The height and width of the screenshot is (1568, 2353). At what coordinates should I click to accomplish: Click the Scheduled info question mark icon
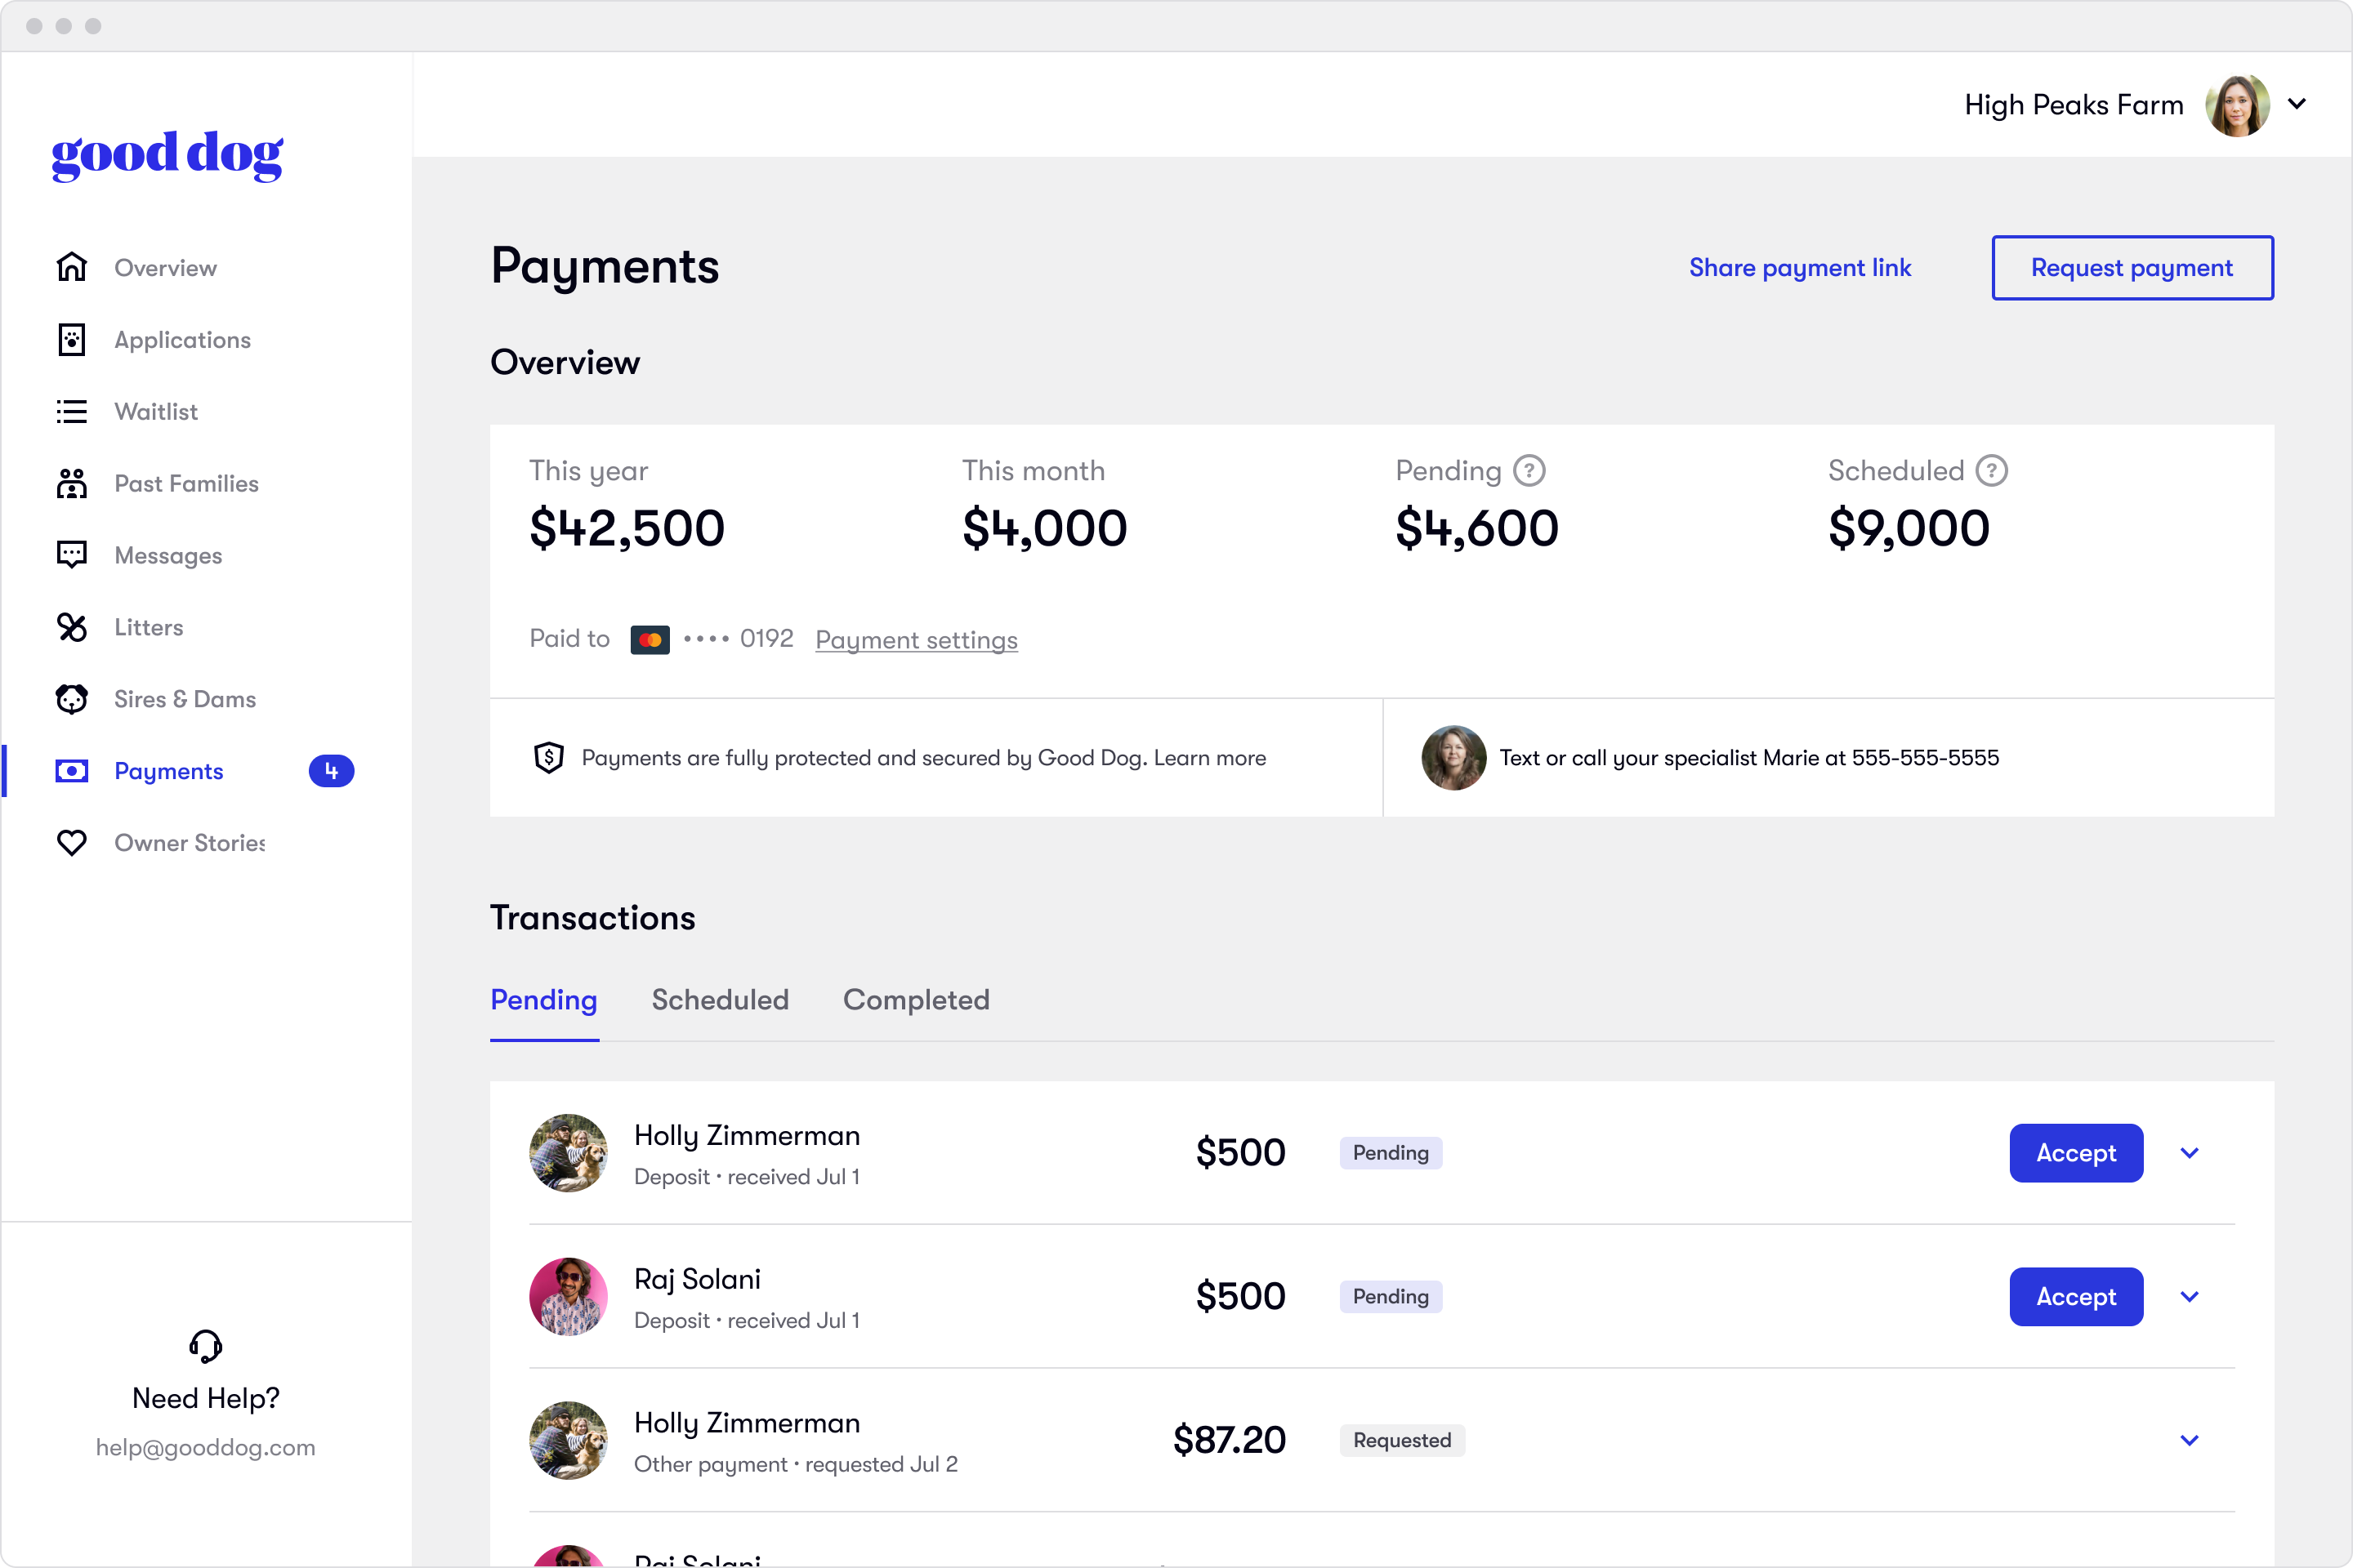1991,470
